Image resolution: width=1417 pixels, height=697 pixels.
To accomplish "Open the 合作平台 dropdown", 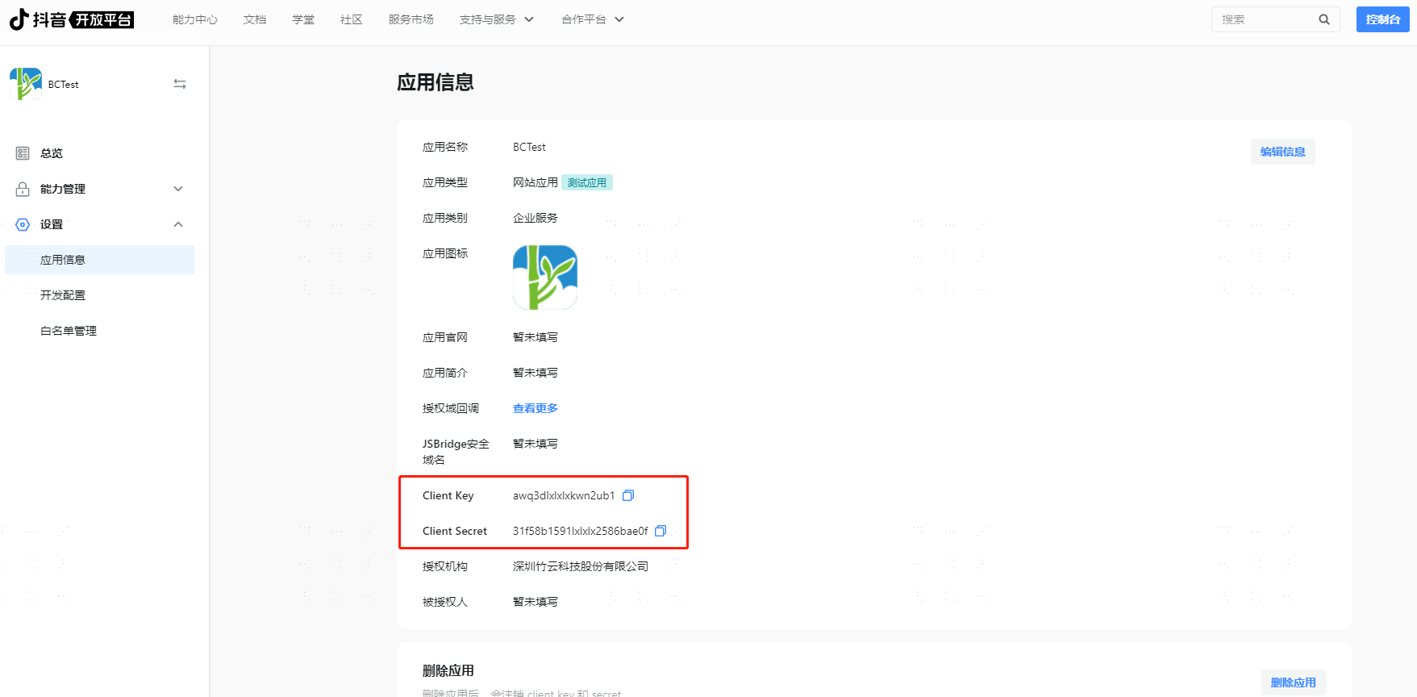I will [593, 19].
